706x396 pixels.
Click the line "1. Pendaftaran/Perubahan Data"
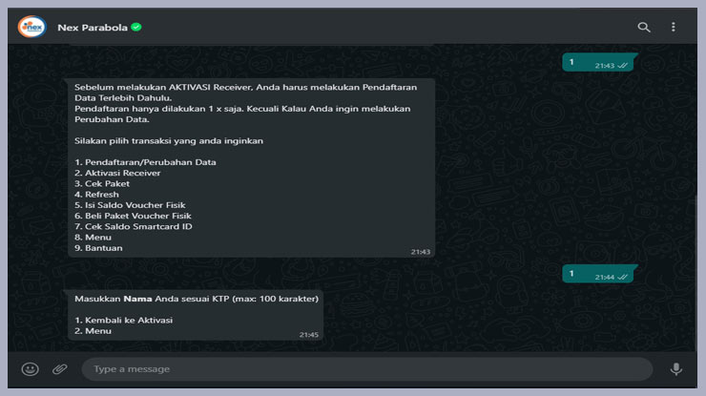(145, 162)
